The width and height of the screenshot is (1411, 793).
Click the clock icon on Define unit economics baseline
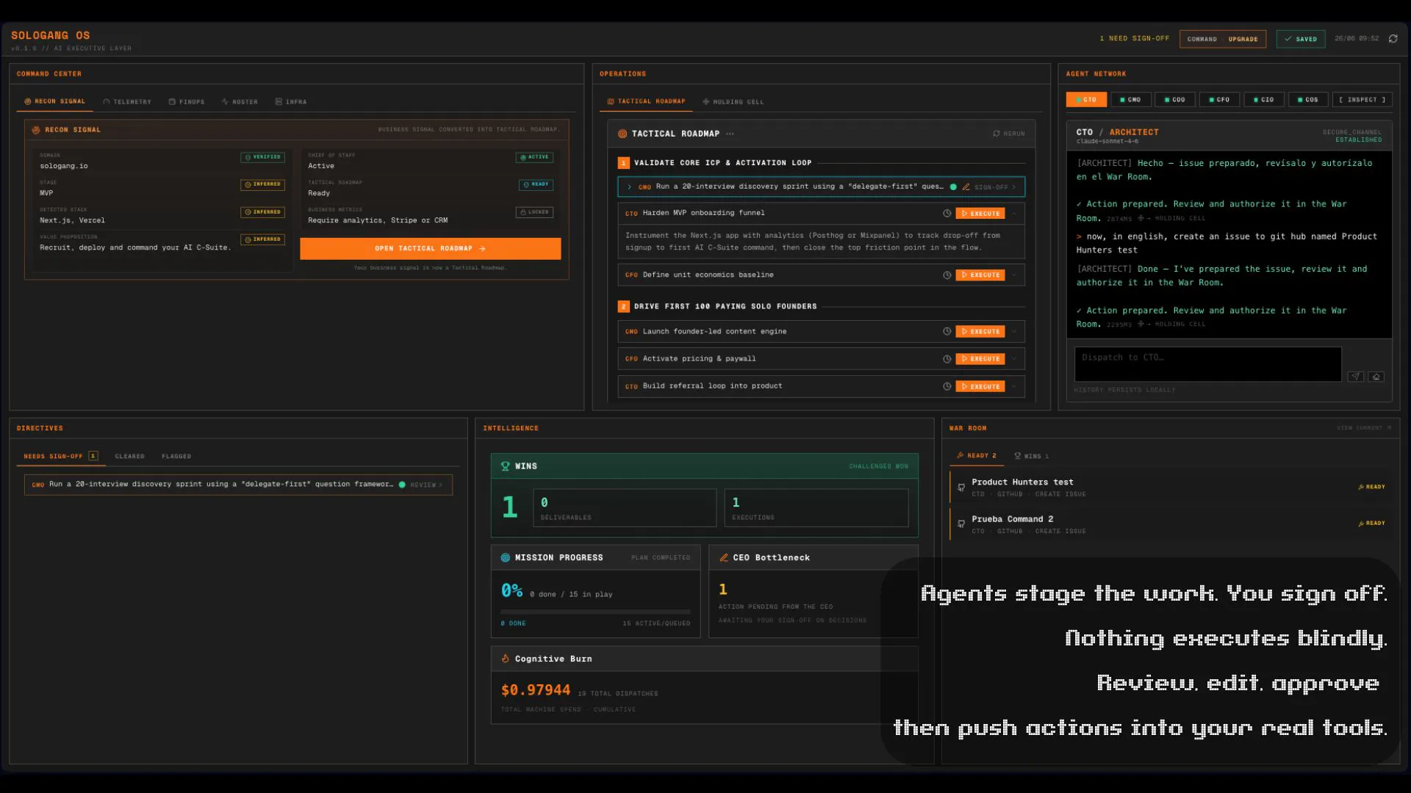(x=947, y=275)
